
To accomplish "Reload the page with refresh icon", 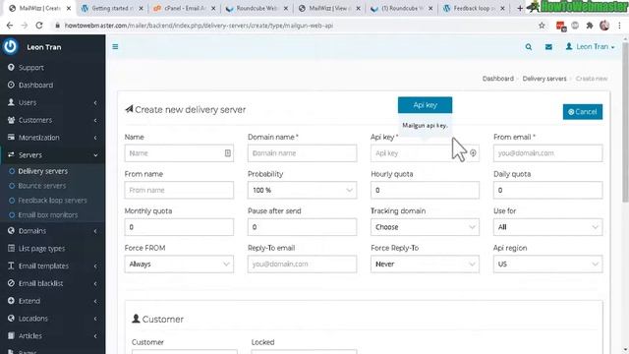I will [x=39, y=26].
